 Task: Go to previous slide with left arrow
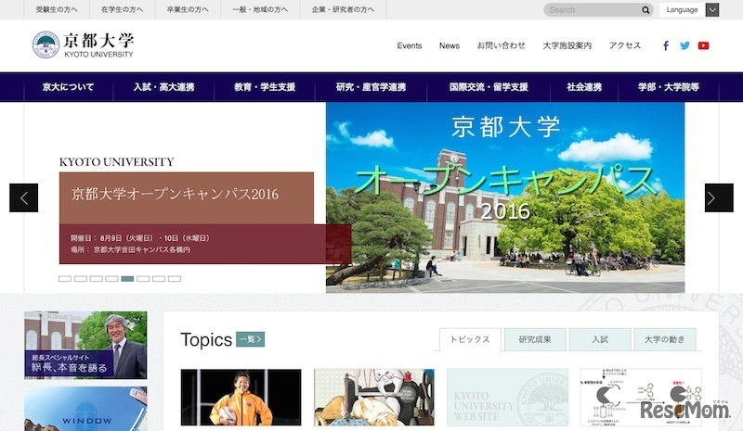[24, 197]
